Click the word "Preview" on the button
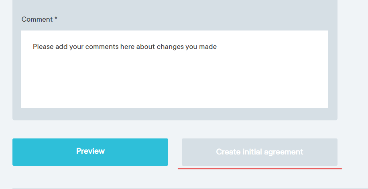368x189 pixels. 90,151
